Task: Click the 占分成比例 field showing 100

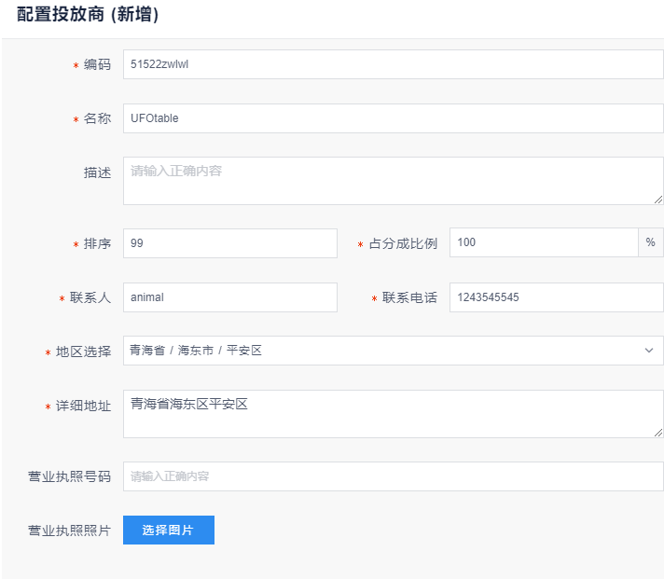Action: point(544,242)
